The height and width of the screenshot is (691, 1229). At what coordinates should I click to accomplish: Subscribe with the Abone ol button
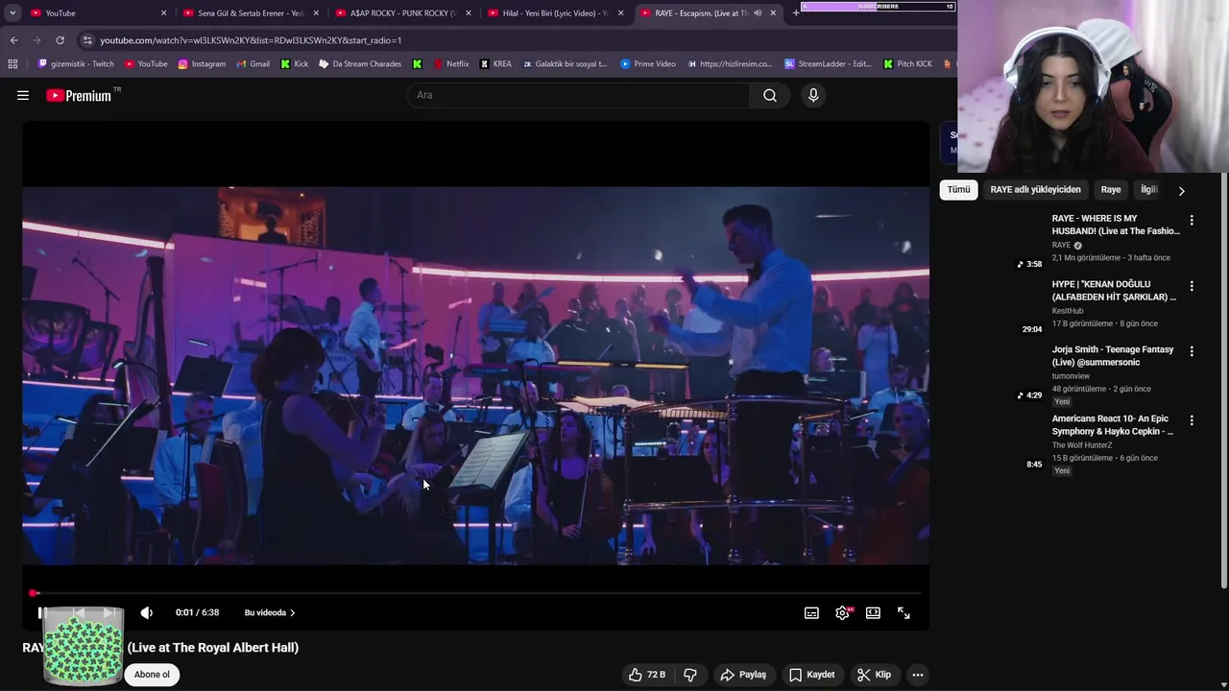point(152,675)
